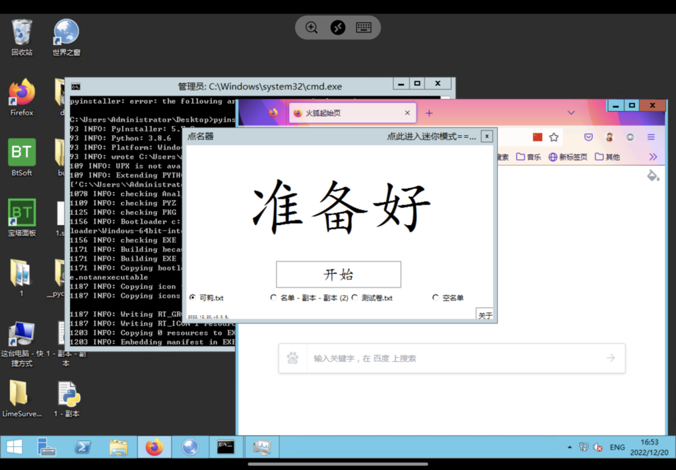
Task: Click the 关于 button
Action: (485, 316)
